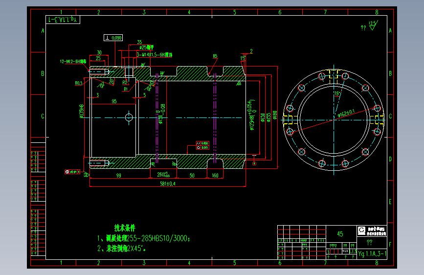
Task: Click the border zone letter E
Action: 390,202
